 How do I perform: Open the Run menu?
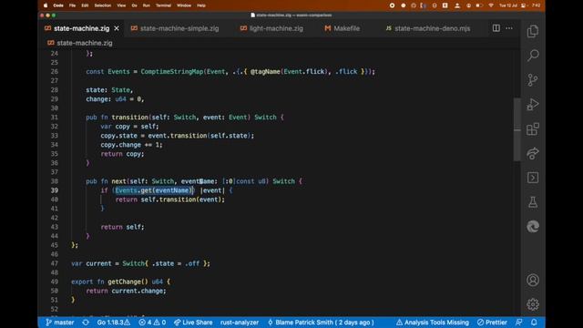147,5
